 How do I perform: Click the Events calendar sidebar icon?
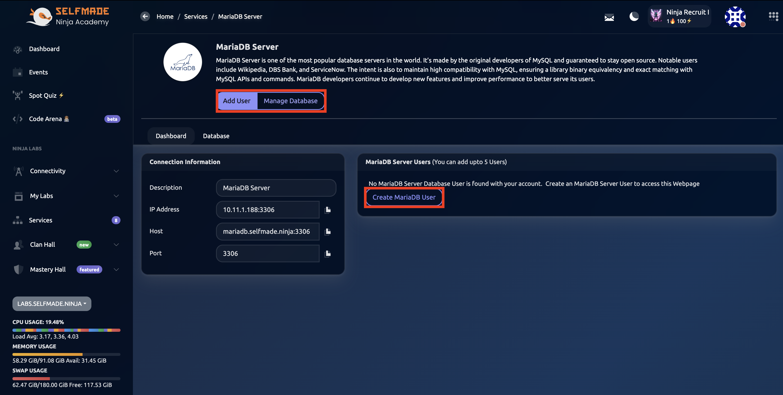tap(18, 72)
